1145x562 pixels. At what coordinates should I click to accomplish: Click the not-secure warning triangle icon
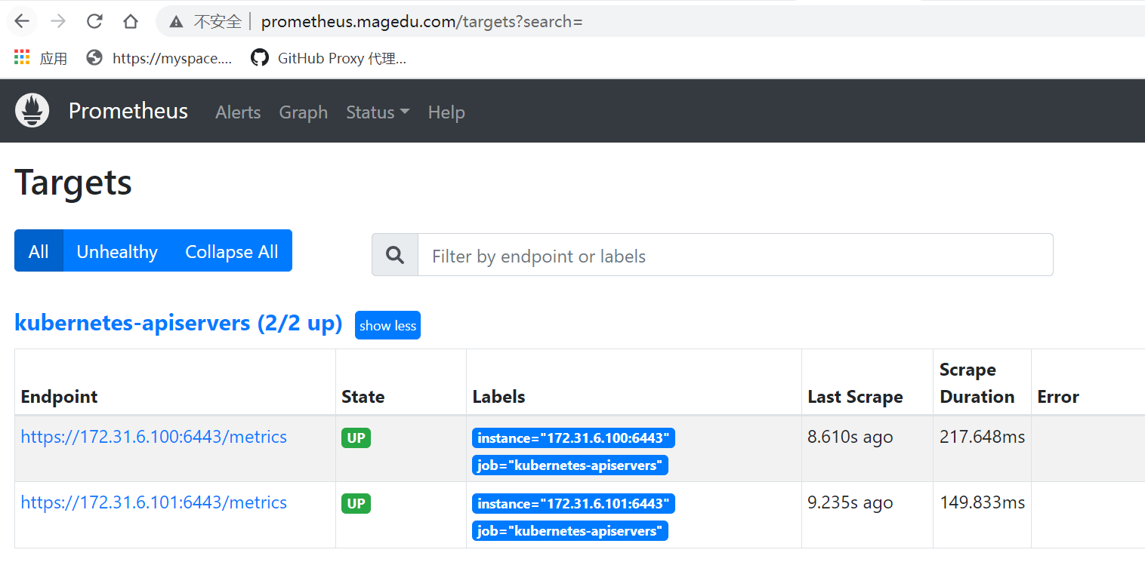pos(176,22)
